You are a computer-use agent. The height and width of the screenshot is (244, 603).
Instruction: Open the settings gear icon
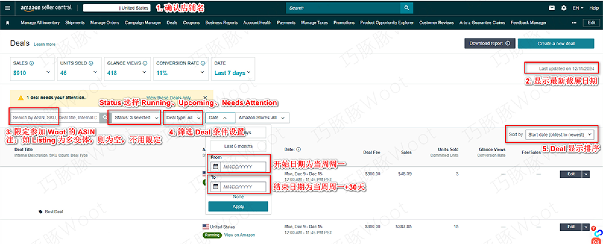pos(564,8)
